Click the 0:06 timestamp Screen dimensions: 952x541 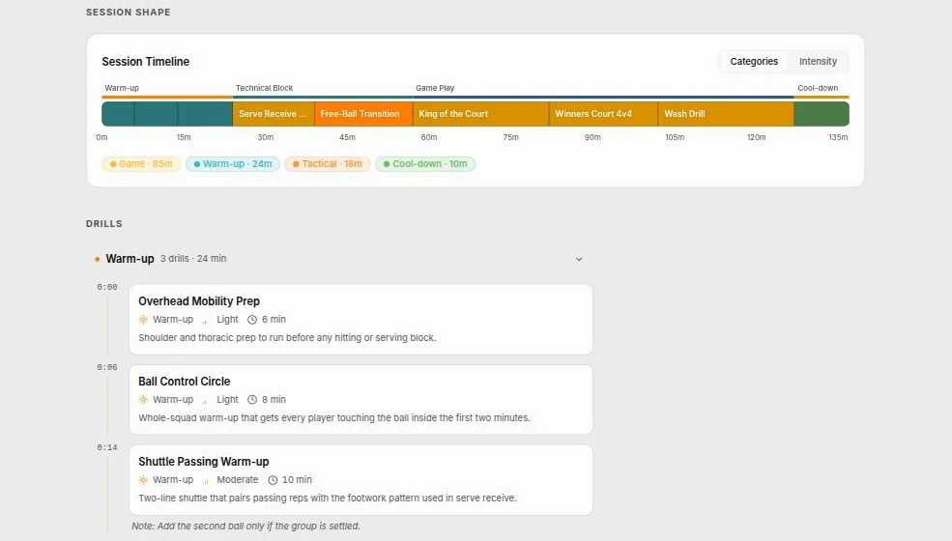(x=107, y=367)
